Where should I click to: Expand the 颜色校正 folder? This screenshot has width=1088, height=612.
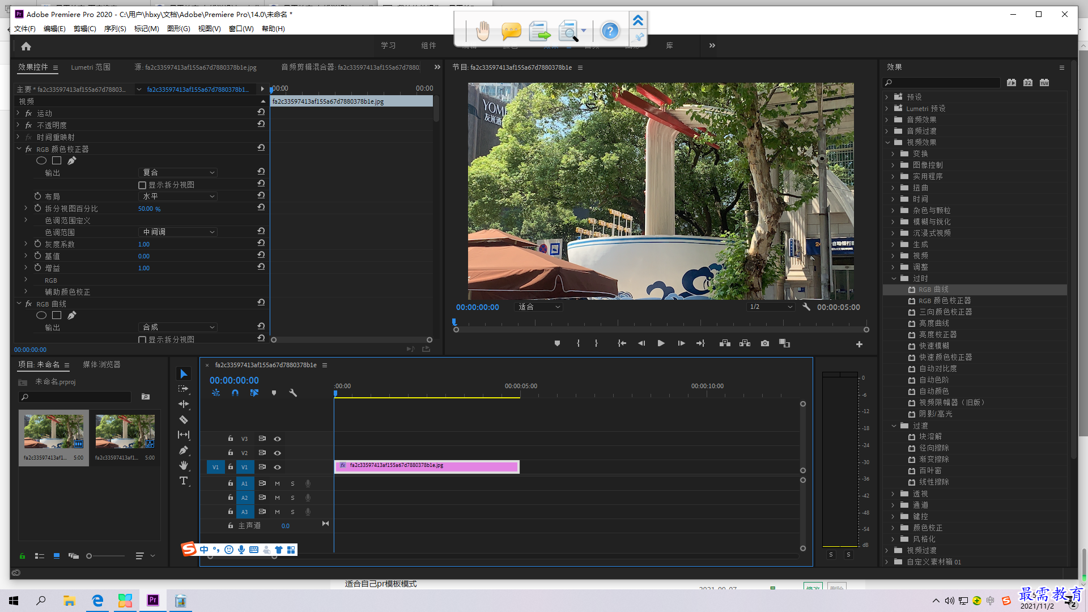893,528
